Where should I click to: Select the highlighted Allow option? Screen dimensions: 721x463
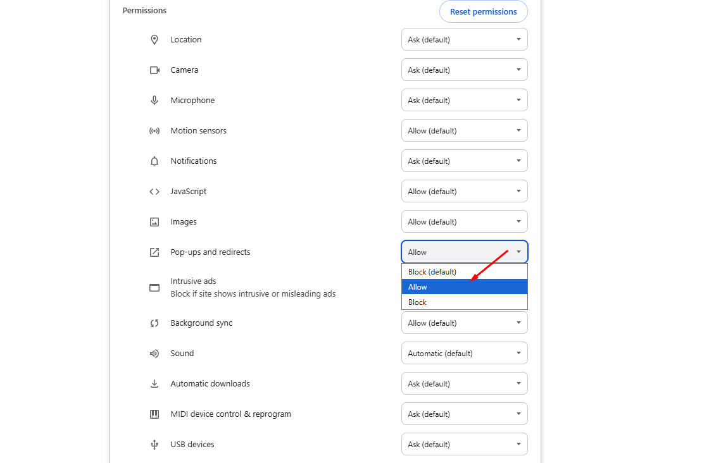click(464, 287)
